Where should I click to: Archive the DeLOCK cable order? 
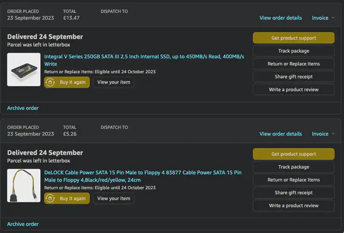[x=23, y=224]
